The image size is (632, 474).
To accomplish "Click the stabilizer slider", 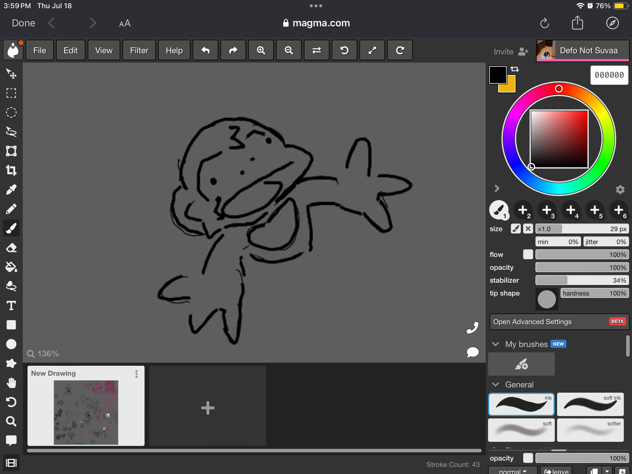I will (582, 280).
